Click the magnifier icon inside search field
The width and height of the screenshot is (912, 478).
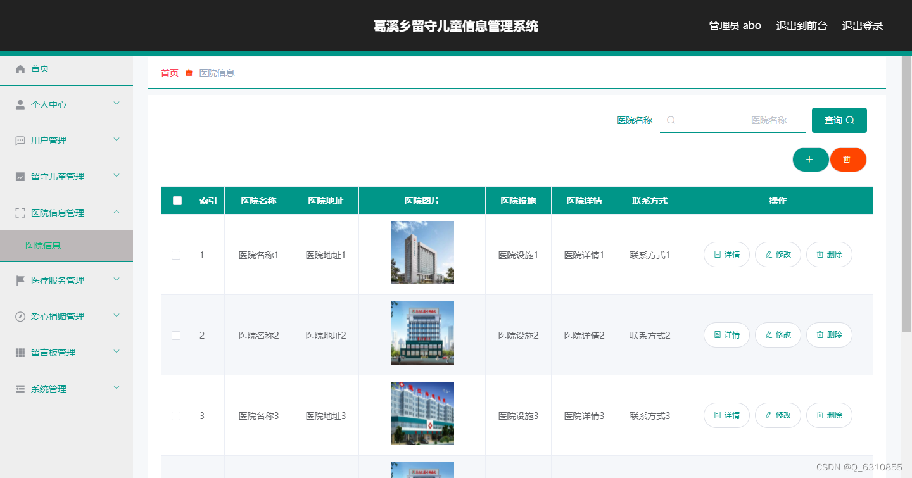click(671, 120)
